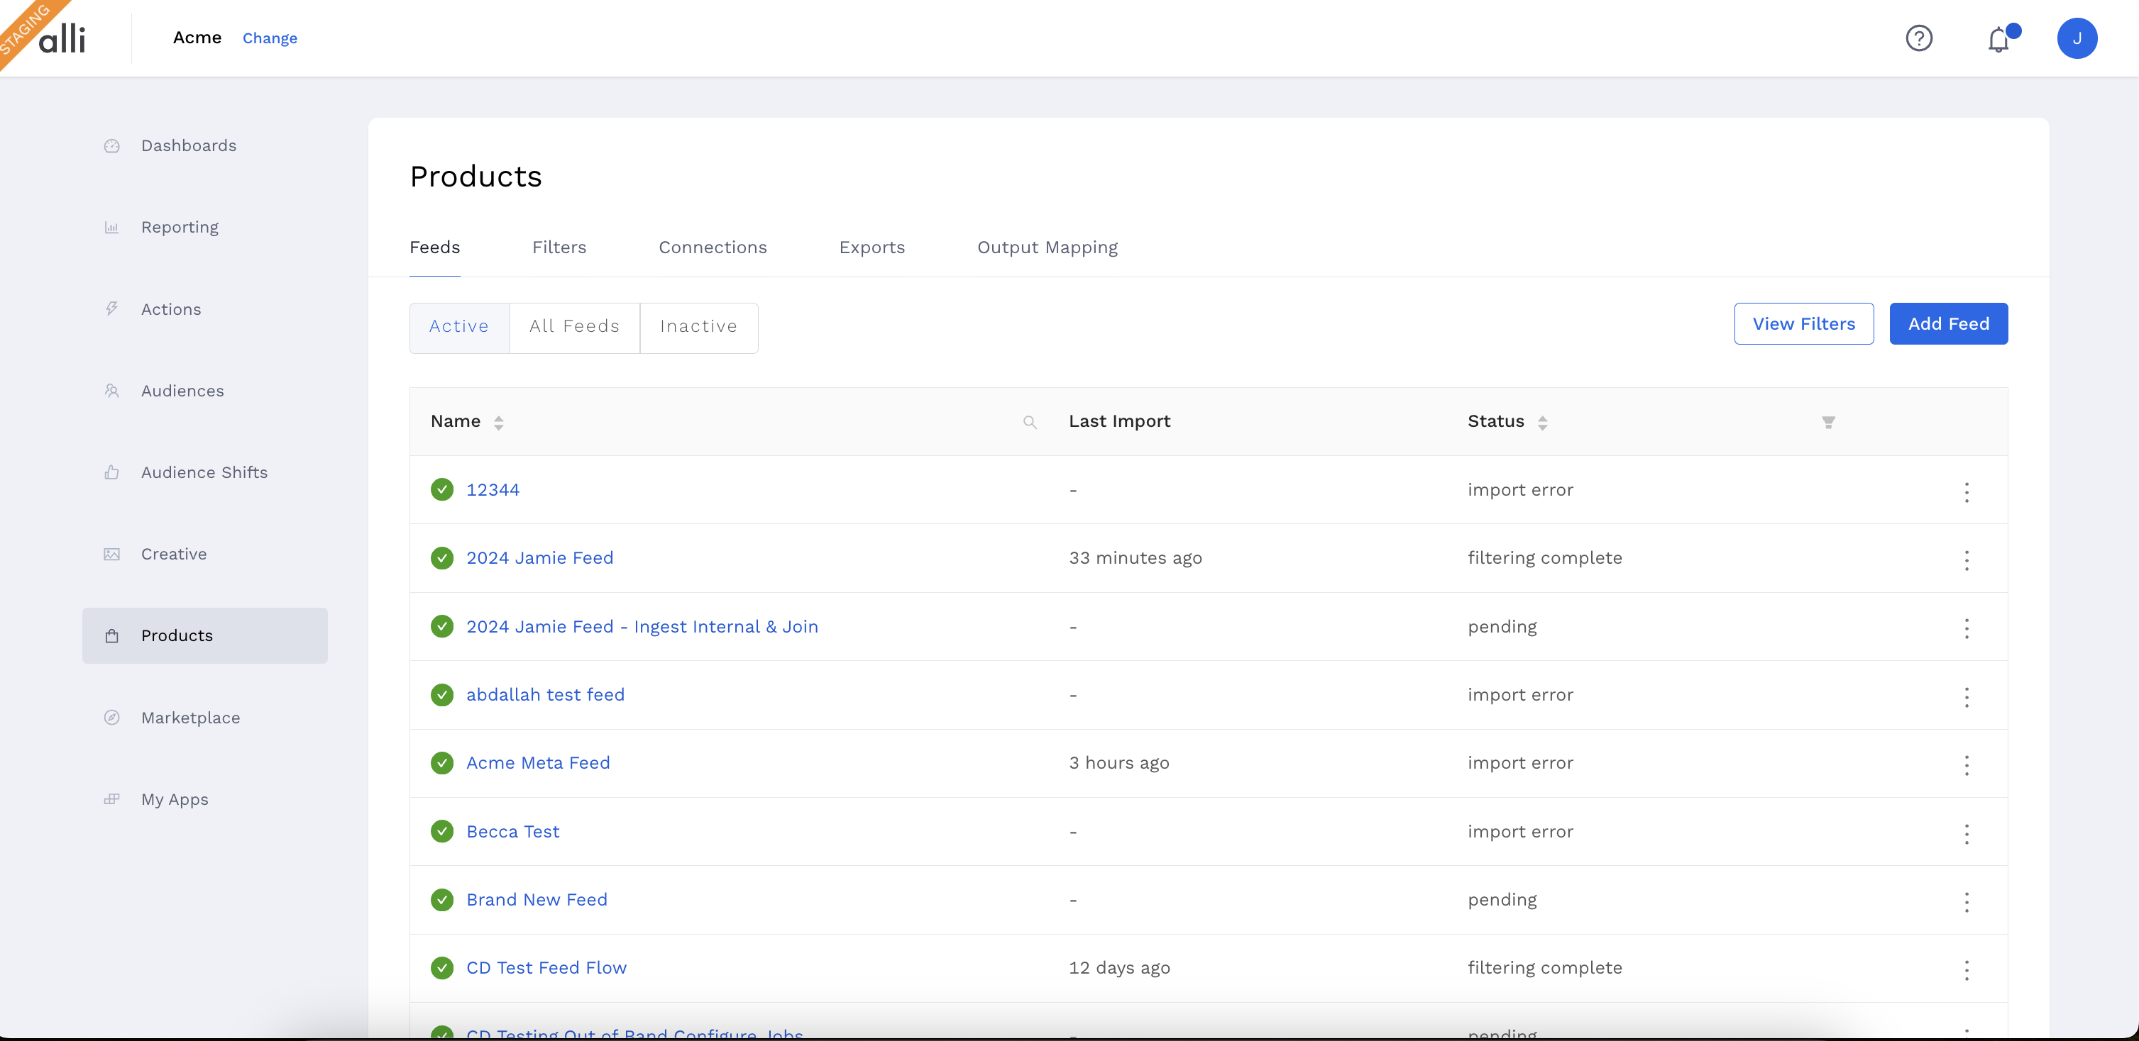Click the Dashboards gauge icon in sidebar
The image size is (2139, 1041).
tap(112, 146)
